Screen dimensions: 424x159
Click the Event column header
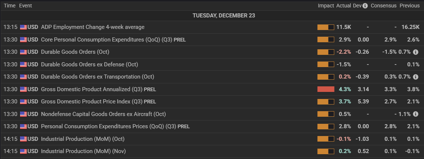coord(26,6)
